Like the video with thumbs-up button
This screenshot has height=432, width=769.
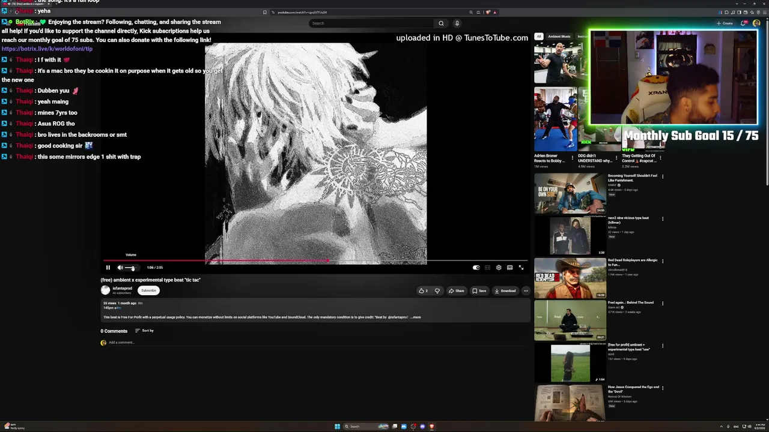424,291
